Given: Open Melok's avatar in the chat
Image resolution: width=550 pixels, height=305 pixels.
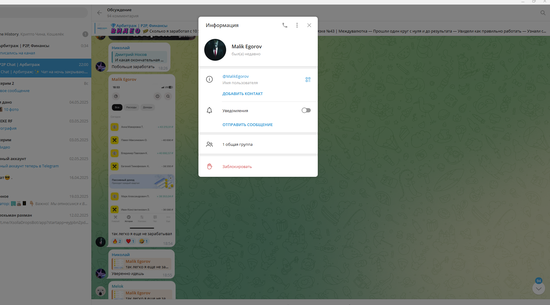Looking at the screenshot, I should (x=101, y=291).
